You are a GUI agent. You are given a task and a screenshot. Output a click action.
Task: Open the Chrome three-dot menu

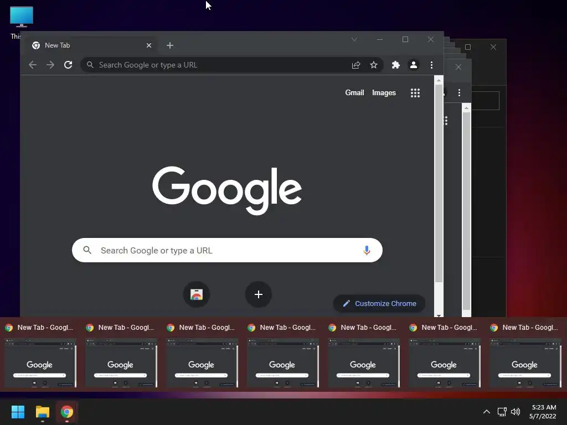coord(431,65)
